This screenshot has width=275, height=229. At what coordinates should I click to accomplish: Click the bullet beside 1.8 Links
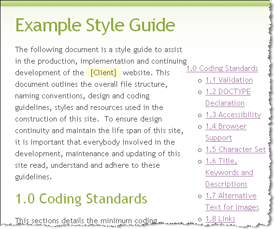200,219
